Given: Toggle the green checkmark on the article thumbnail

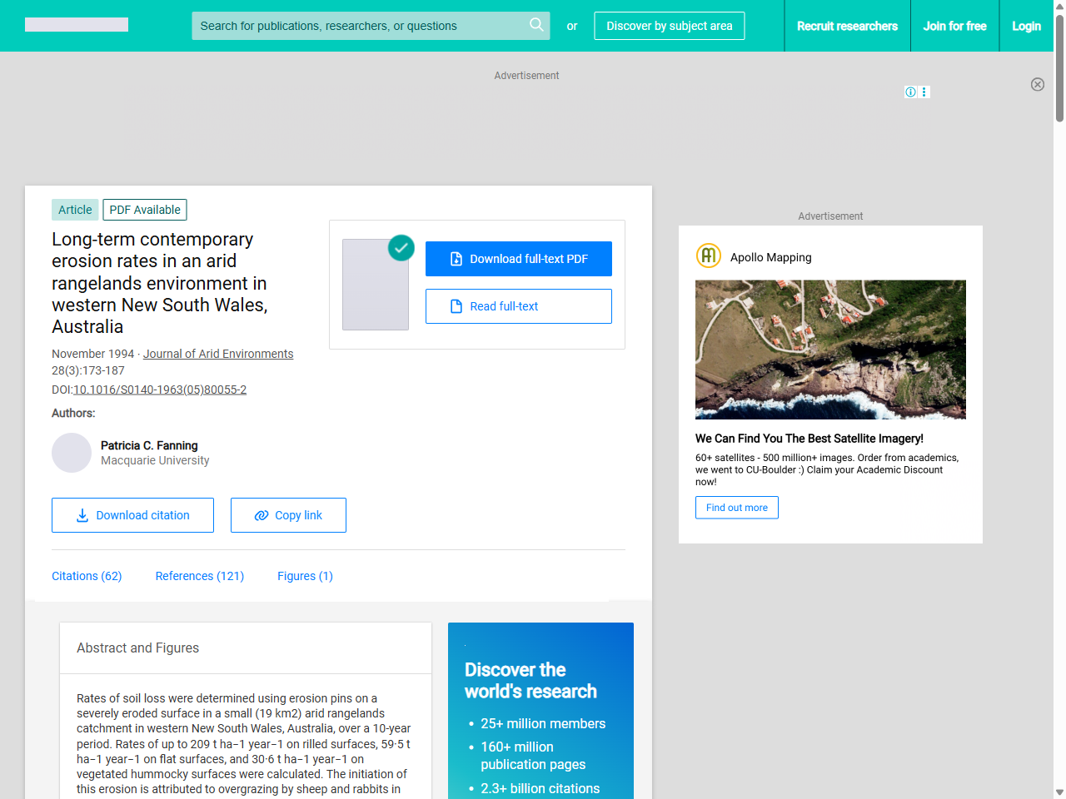Looking at the screenshot, I should tap(401, 248).
